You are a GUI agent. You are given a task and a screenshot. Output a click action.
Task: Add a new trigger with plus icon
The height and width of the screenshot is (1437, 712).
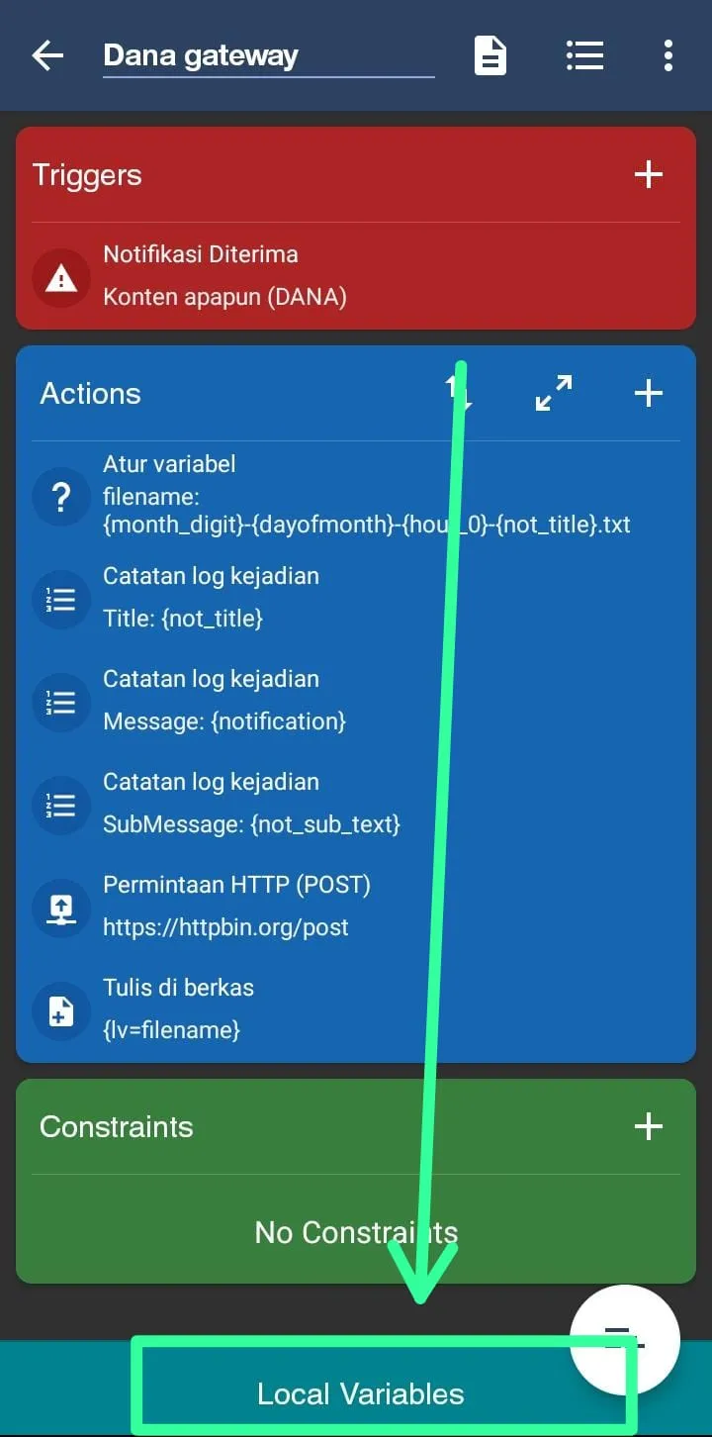point(648,175)
